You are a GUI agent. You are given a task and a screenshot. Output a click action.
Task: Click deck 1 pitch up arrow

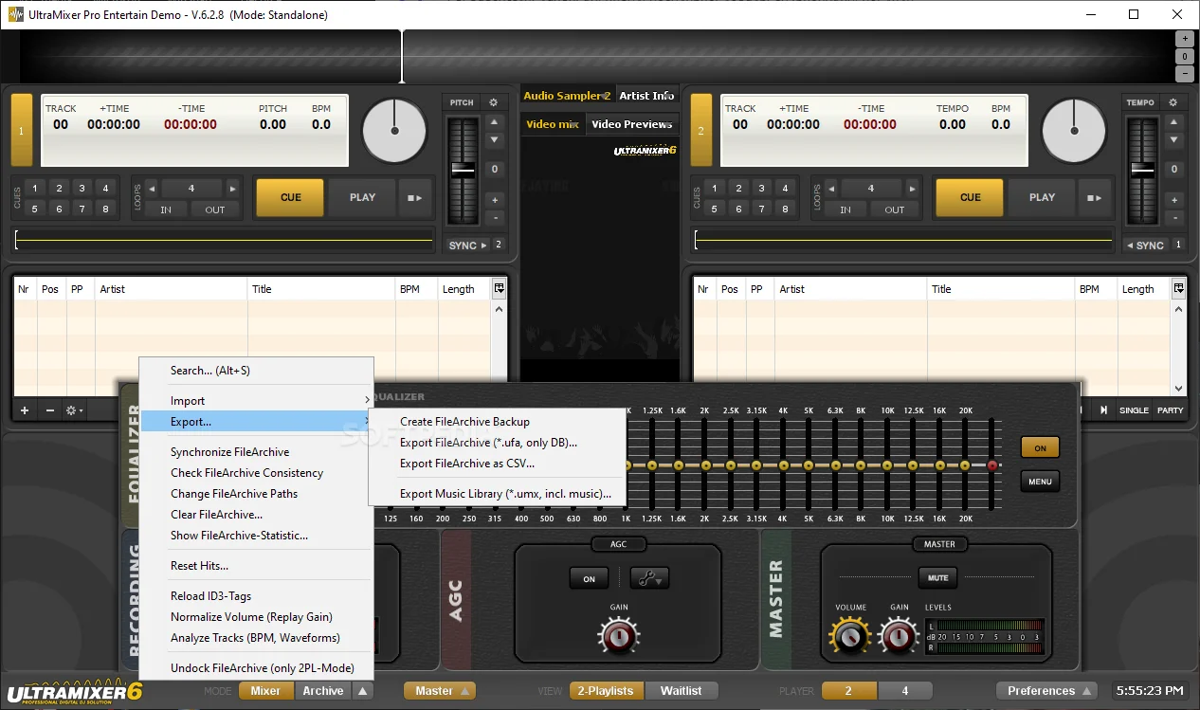coord(494,122)
